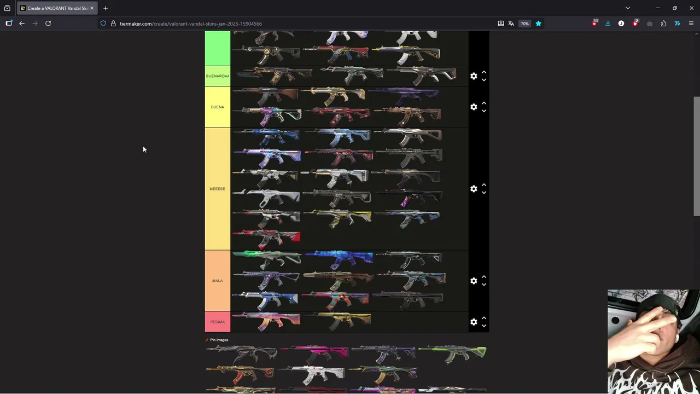Screen dimensions: 700x394
Task: Open a new browser tab
Action: [106, 8]
